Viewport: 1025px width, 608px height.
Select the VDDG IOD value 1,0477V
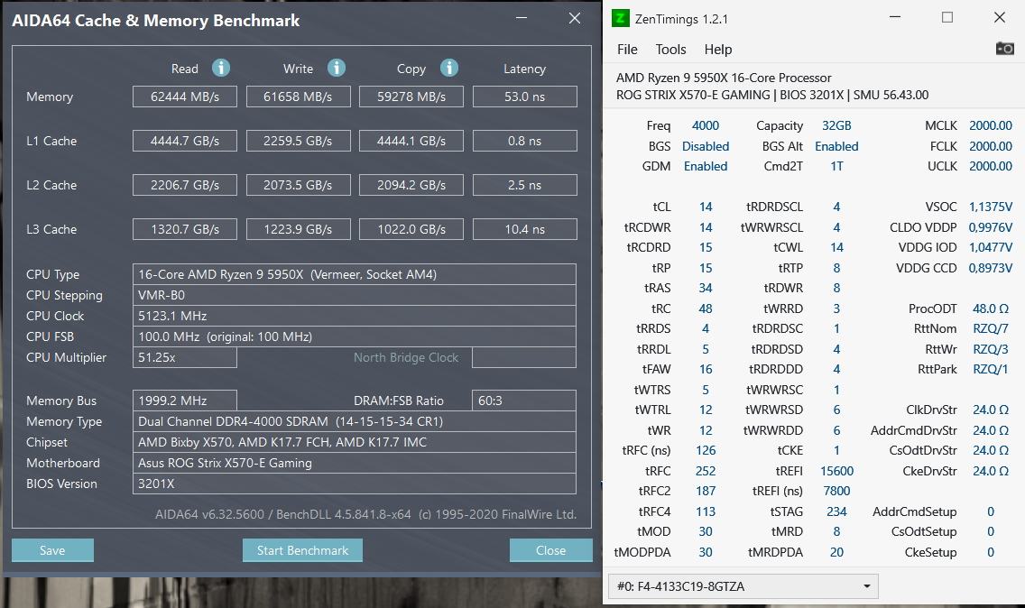pyautogui.click(x=991, y=247)
